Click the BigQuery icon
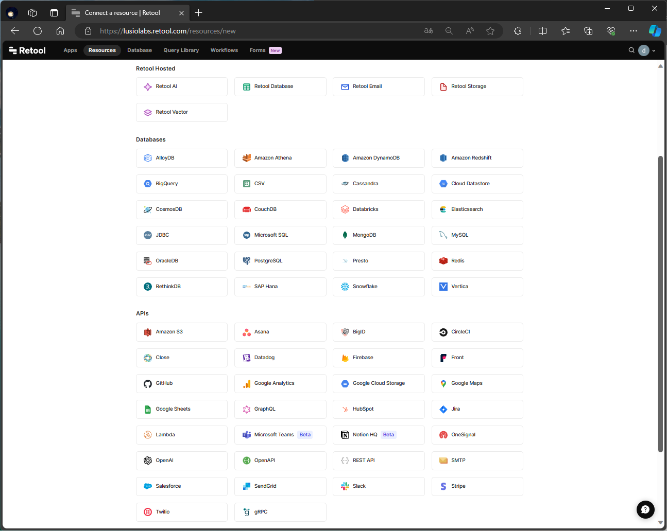The image size is (667, 531). (148, 184)
